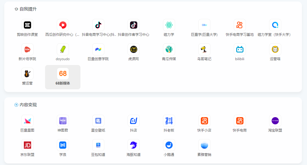
Task: Click the 剪映创作课堂 text label
Action: (x=27, y=34)
